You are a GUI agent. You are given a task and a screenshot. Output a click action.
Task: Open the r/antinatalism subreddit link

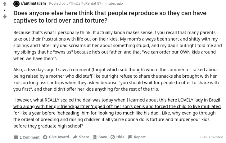(33, 3)
